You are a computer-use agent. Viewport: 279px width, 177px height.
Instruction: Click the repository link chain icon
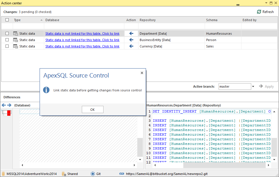pyautogui.click(x=122, y=174)
